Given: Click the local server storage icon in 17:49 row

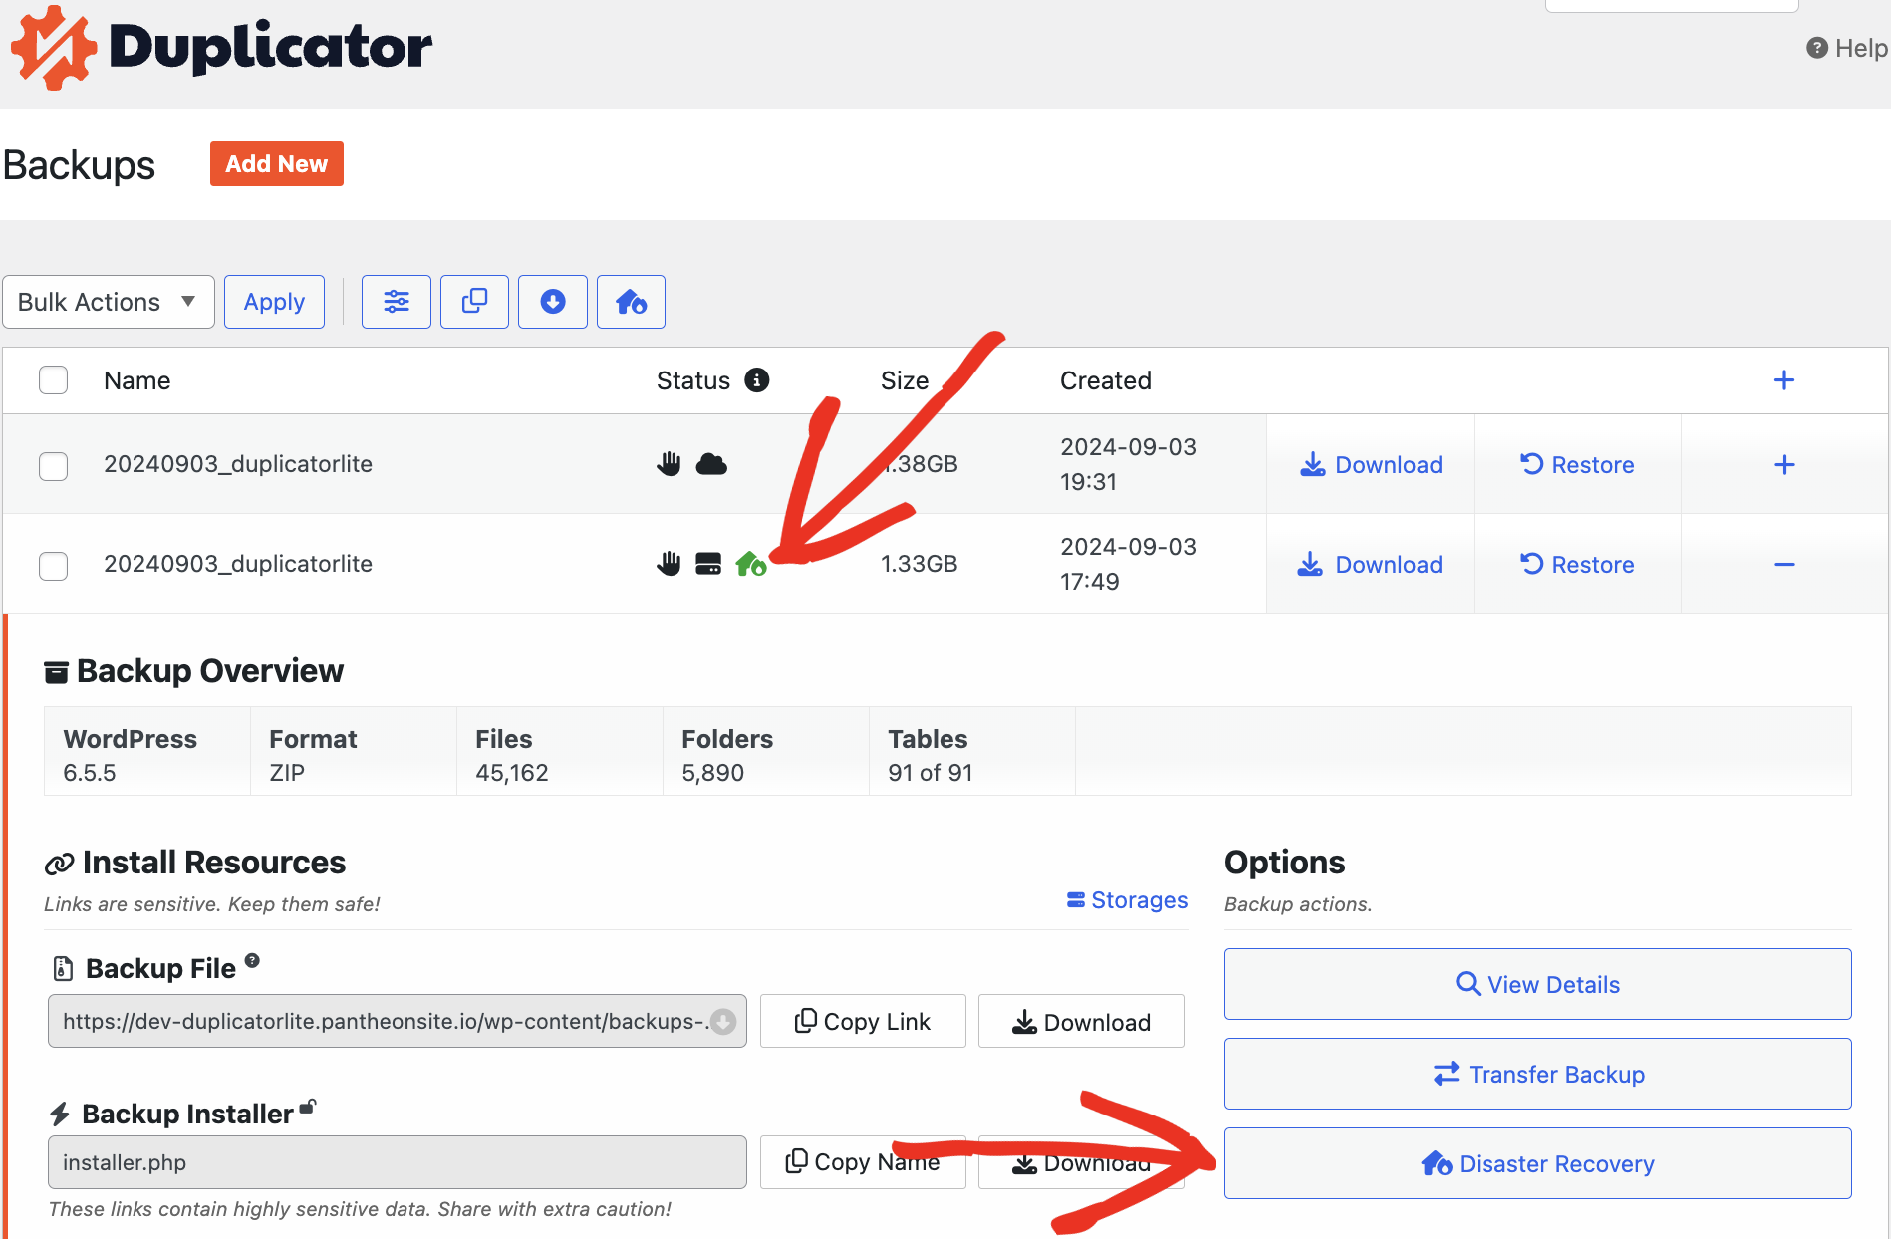Looking at the screenshot, I should coord(708,564).
